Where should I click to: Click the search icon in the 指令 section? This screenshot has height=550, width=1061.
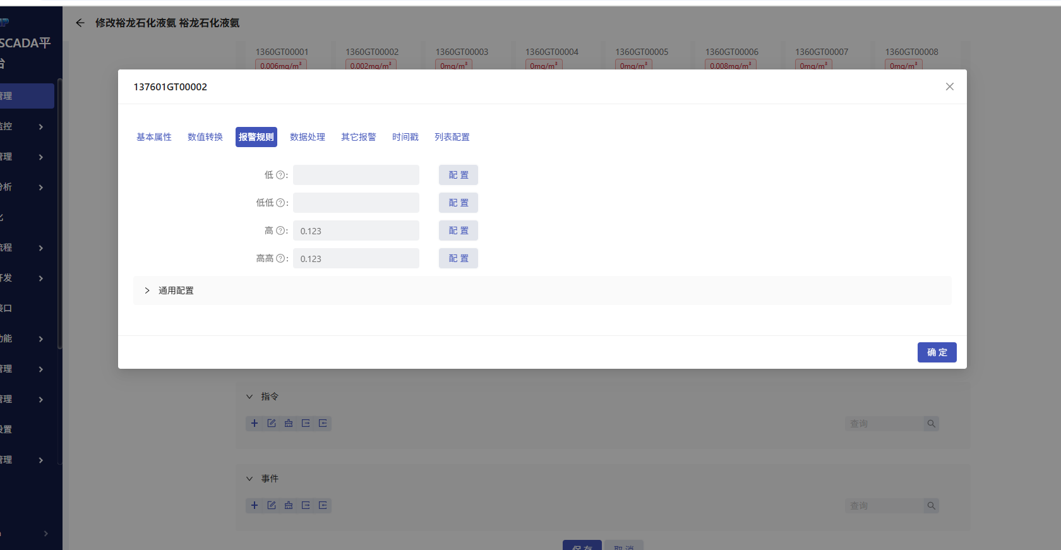(931, 424)
